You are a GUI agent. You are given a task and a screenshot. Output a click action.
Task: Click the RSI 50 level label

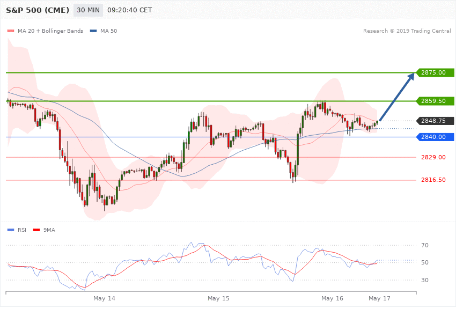tap(425, 262)
